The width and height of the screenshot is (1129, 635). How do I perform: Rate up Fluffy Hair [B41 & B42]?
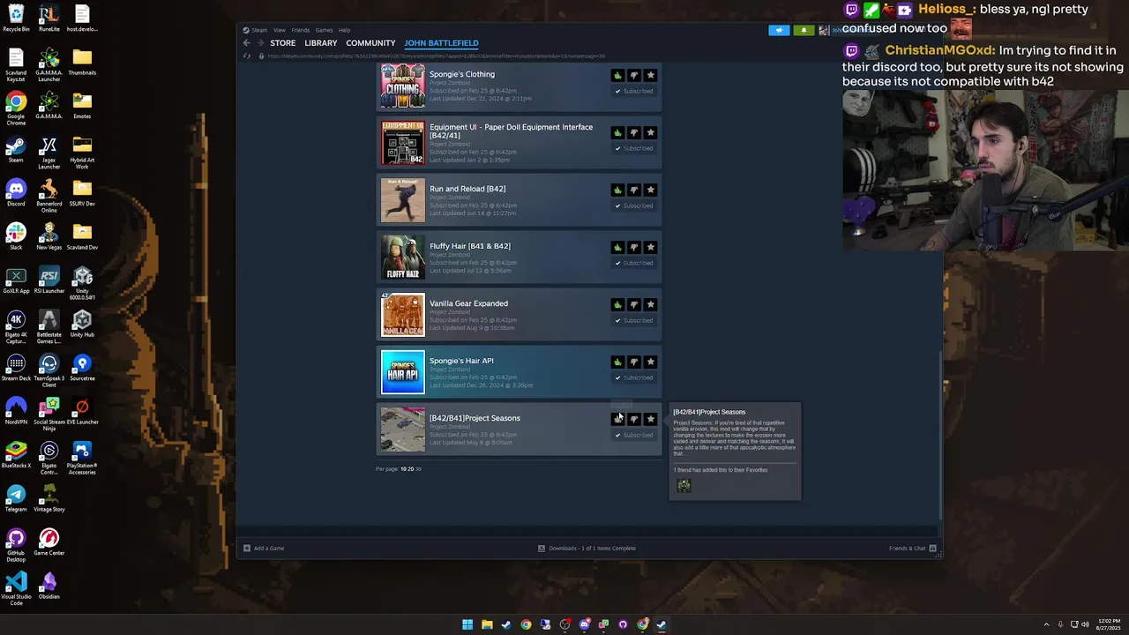(x=617, y=247)
